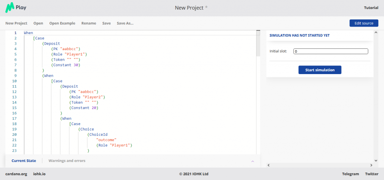Click the editor scrollbar up arrow

pos(258,33)
